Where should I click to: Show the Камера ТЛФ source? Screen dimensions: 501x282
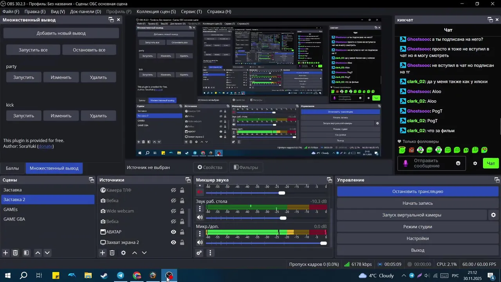click(173, 190)
